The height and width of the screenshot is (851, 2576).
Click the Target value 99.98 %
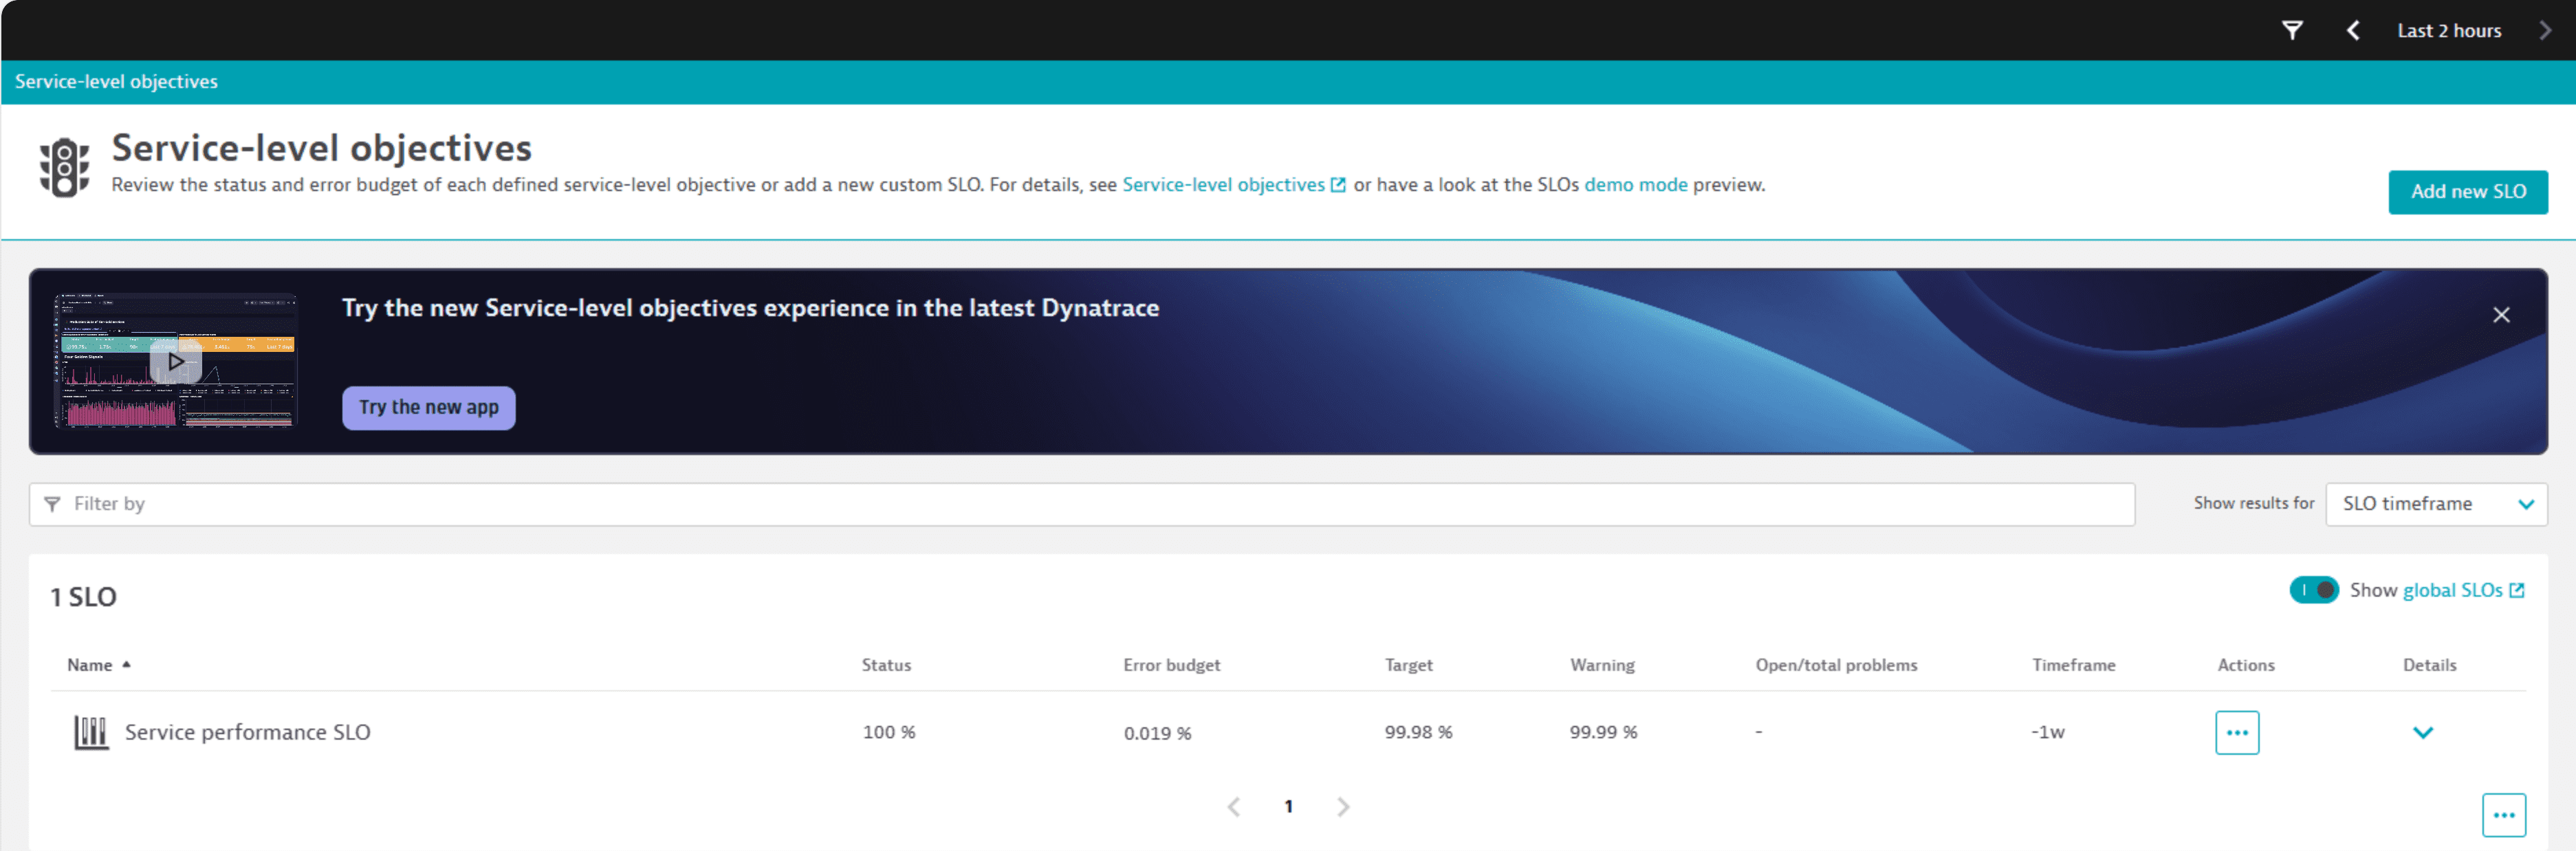(x=1418, y=732)
